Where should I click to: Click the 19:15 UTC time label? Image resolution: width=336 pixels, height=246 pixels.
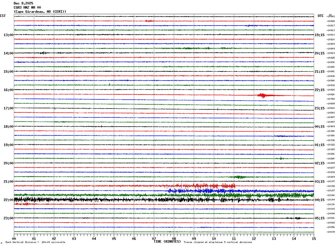[x=319, y=35]
